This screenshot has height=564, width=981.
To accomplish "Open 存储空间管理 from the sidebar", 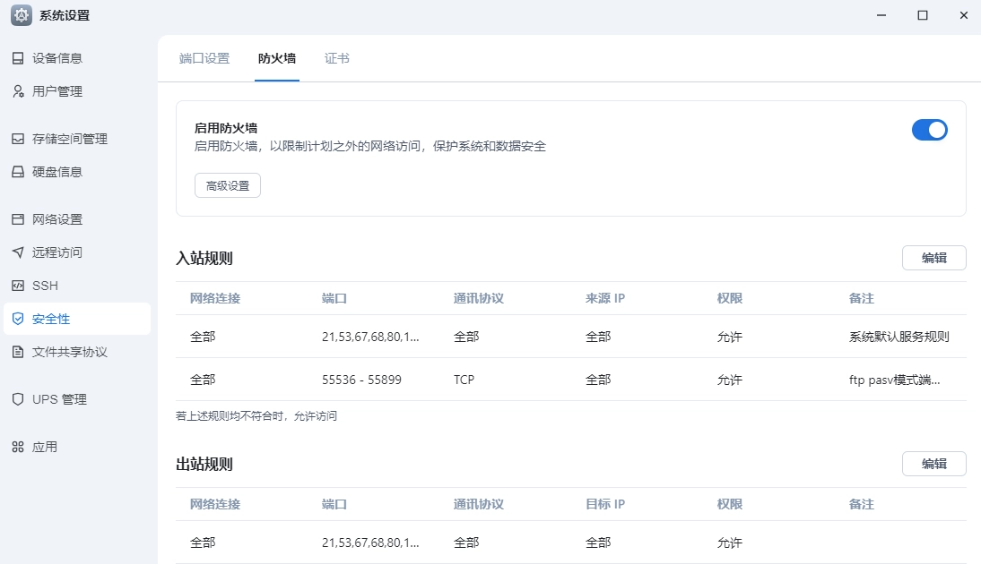I will coord(72,139).
